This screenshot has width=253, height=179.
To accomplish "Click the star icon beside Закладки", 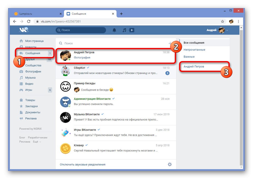I will (x=21, y=106).
